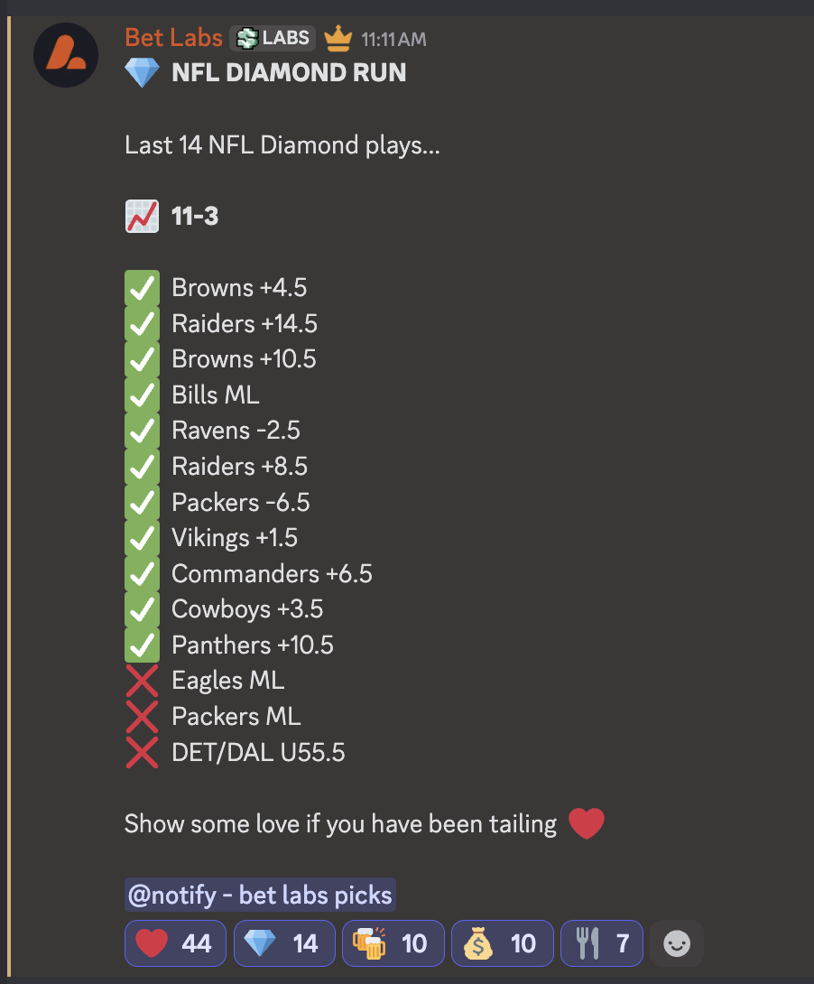This screenshot has height=984, width=814.
Task: Click the LABS server tag badge
Action: (273, 38)
